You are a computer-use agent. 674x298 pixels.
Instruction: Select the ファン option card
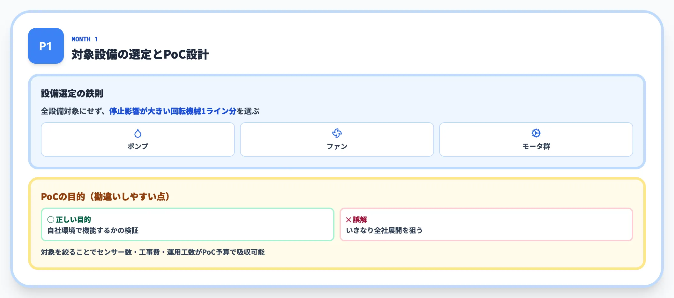coord(337,139)
